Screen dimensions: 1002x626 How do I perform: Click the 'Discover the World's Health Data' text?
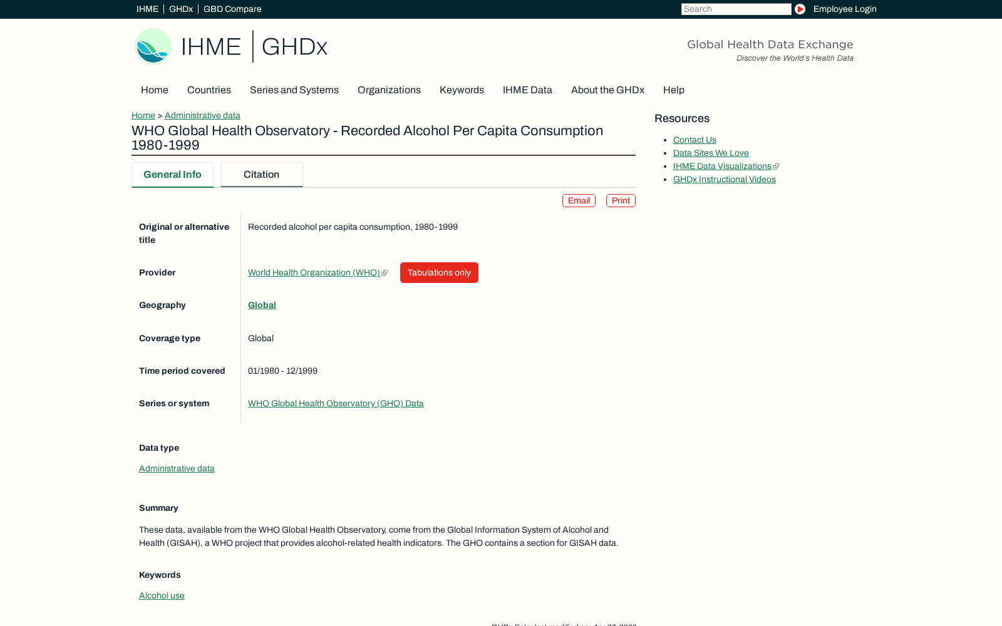[795, 58]
